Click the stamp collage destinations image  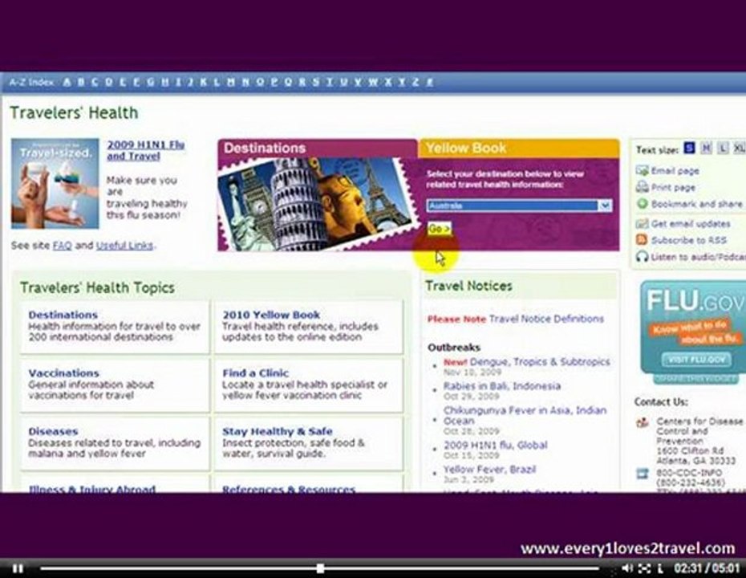point(318,204)
